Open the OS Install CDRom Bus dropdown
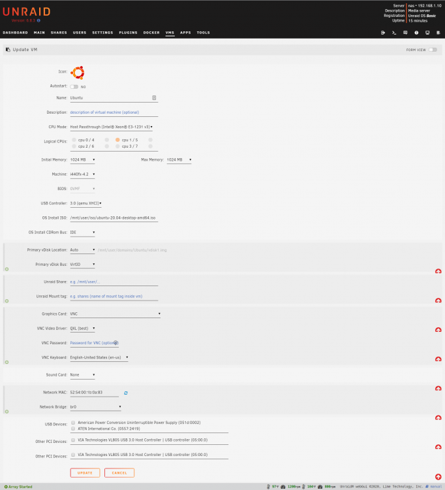 click(82, 232)
